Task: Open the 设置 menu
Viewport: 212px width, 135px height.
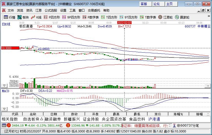Action: coord(63,11)
